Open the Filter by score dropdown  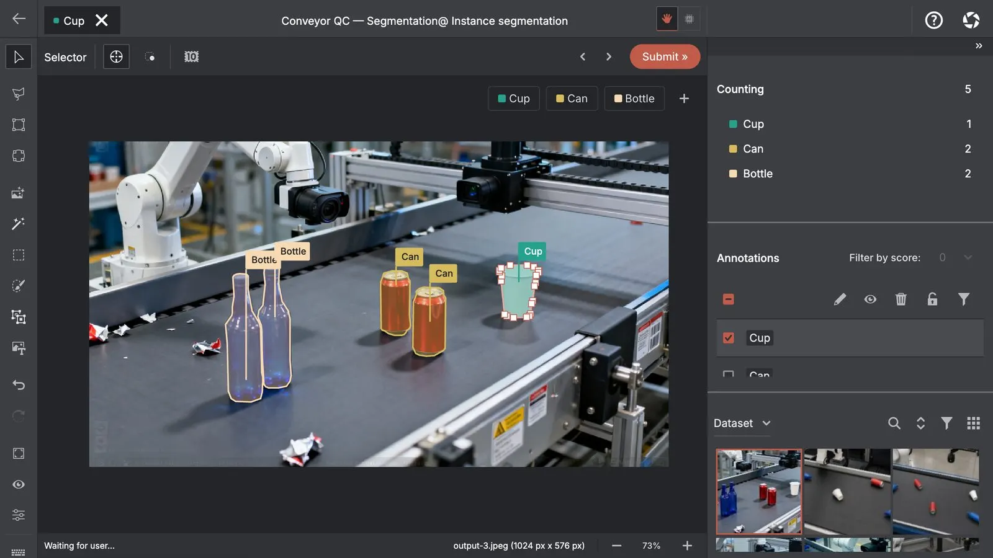(955, 257)
